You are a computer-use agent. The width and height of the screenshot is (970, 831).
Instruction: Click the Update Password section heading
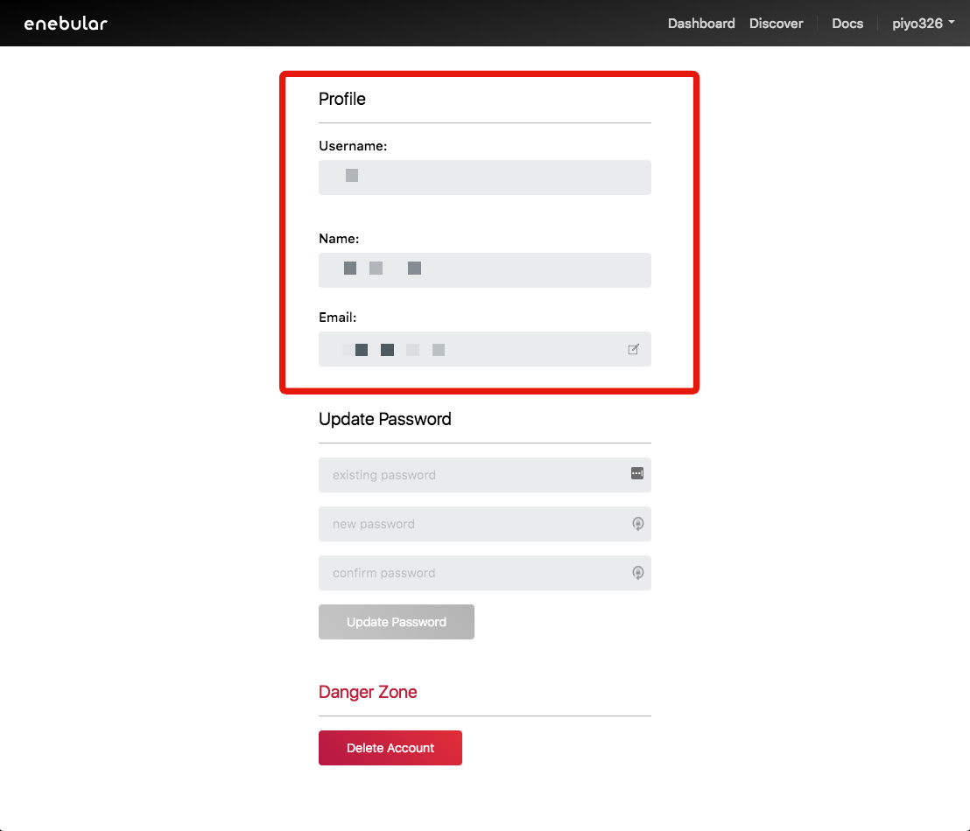[385, 419]
